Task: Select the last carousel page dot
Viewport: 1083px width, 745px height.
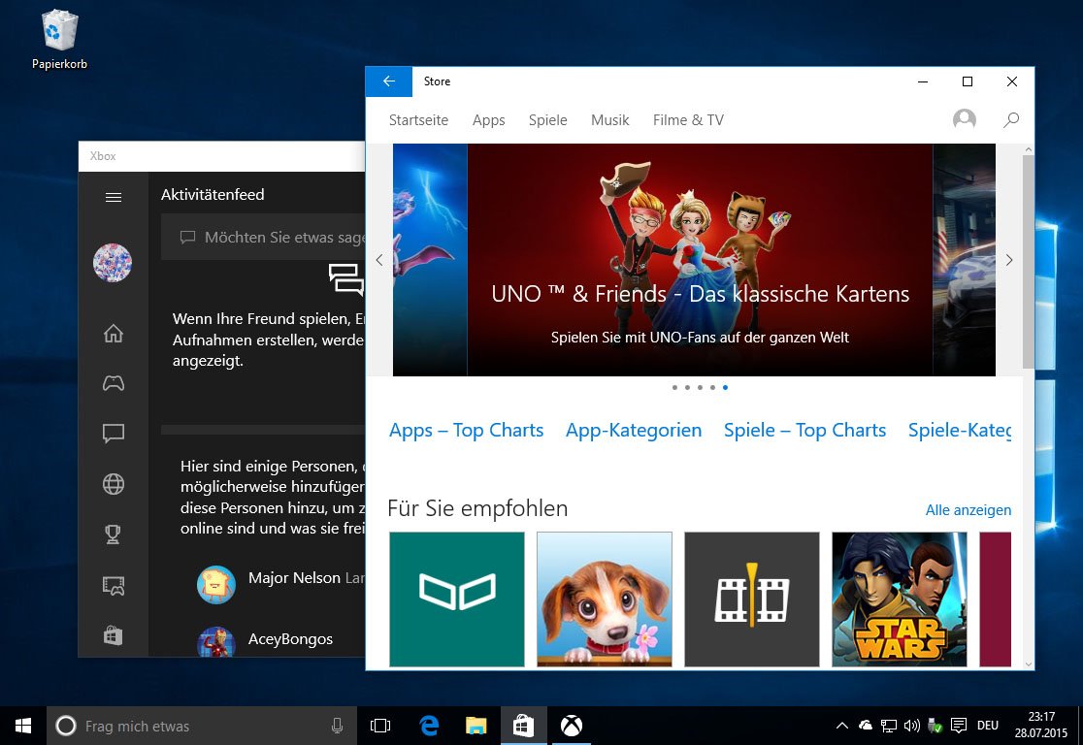Action: pos(725,387)
